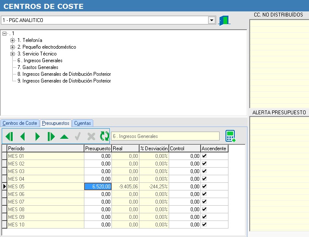The image size is (309, 237).
Task: Collapse the root node 1
Action: (x=5, y=34)
